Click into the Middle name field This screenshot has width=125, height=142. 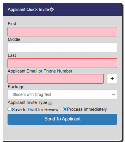coord(62,47)
